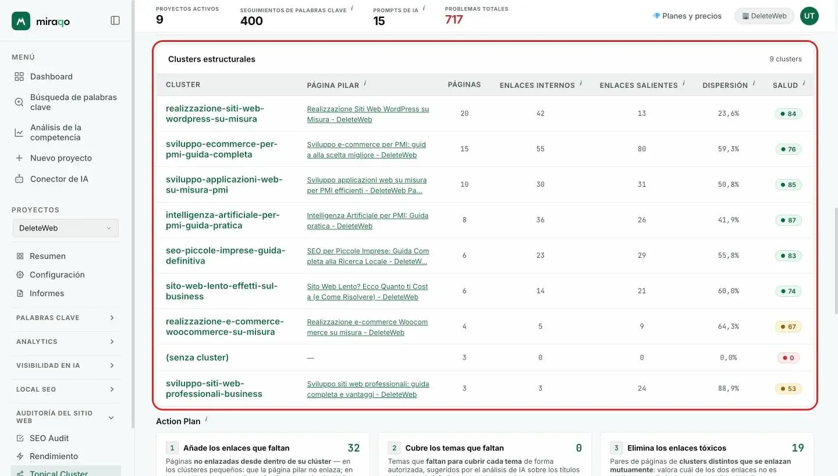Viewport: 838px width, 476px height.
Task: Open the Dashboard grid icon
Action: (x=19, y=77)
